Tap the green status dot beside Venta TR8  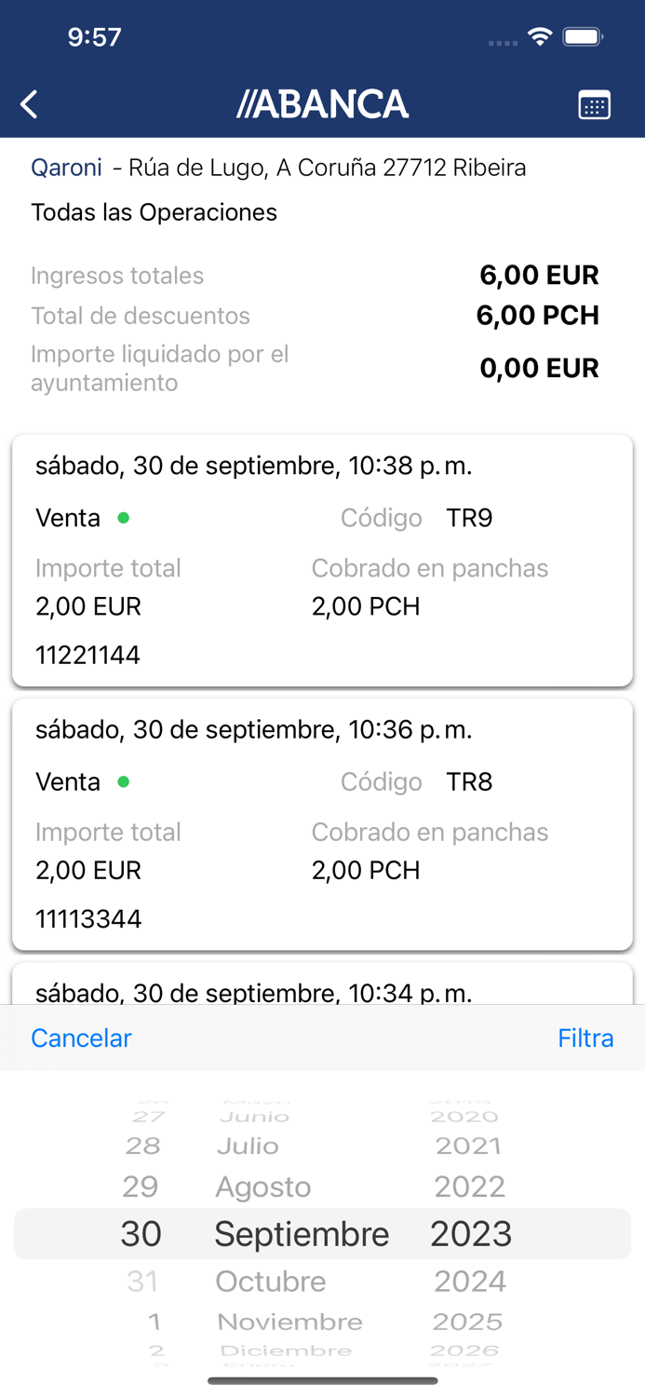click(122, 782)
